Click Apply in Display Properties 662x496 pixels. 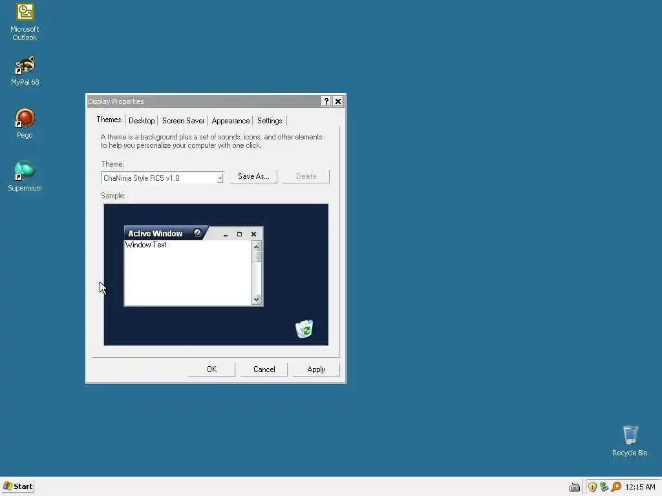click(x=316, y=369)
